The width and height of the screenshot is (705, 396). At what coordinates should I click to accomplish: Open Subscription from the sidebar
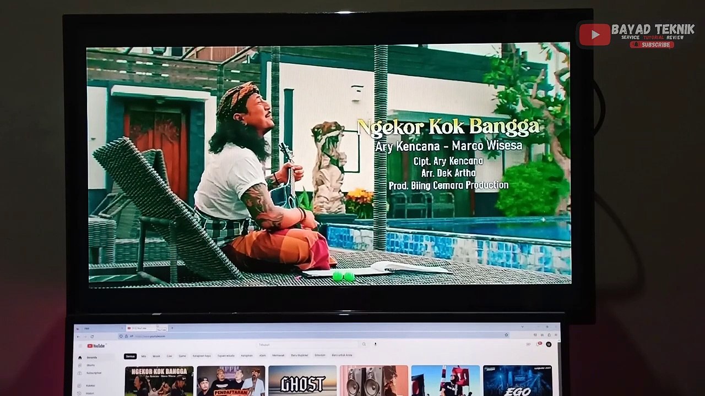[94, 373]
